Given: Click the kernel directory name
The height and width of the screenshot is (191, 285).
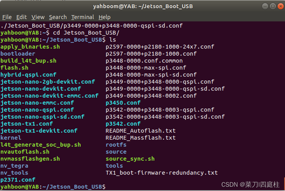Looking at the screenshot, I should click(11, 138).
